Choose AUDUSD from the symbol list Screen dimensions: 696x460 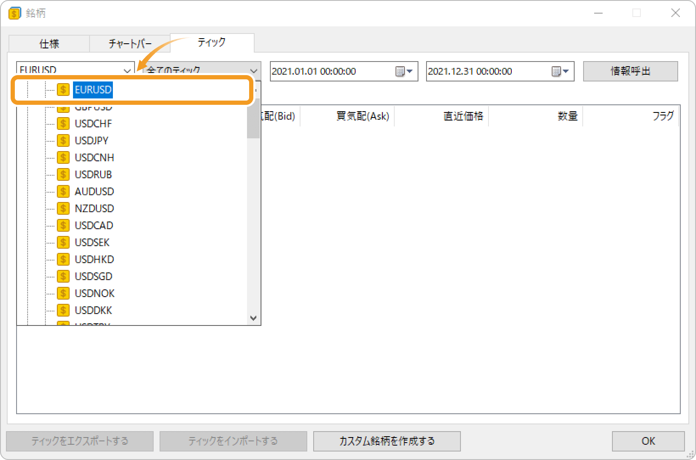click(x=94, y=191)
